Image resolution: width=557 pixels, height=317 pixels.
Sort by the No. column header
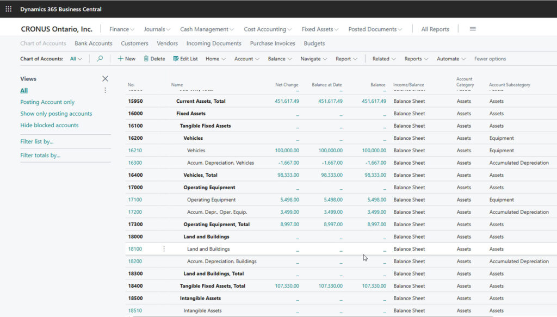(x=131, y=84)
